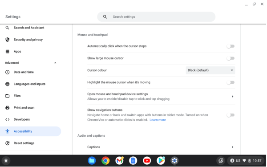Click the 10:57 clock in the tray
This screenshot has width=267, height=167.
pos(257,161)
